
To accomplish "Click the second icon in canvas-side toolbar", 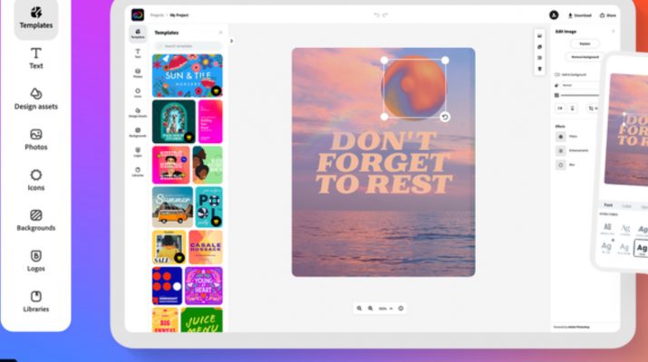I will click(539, 47).
